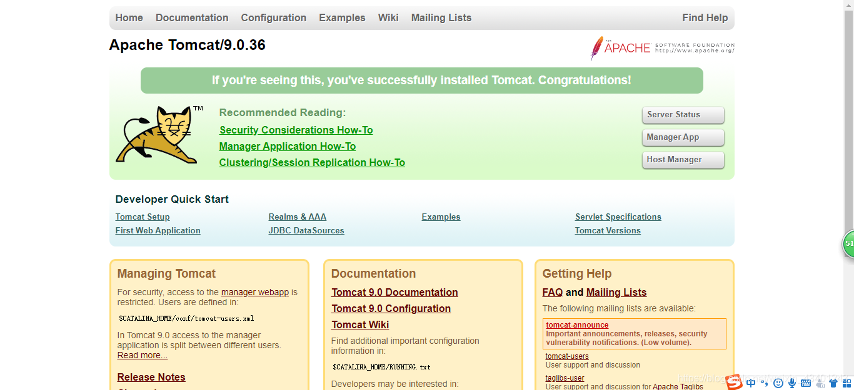Open the tomcat-announce mailing list link
Screen dimensions: 854x390
pyautogui.click(x=577, y=325)
